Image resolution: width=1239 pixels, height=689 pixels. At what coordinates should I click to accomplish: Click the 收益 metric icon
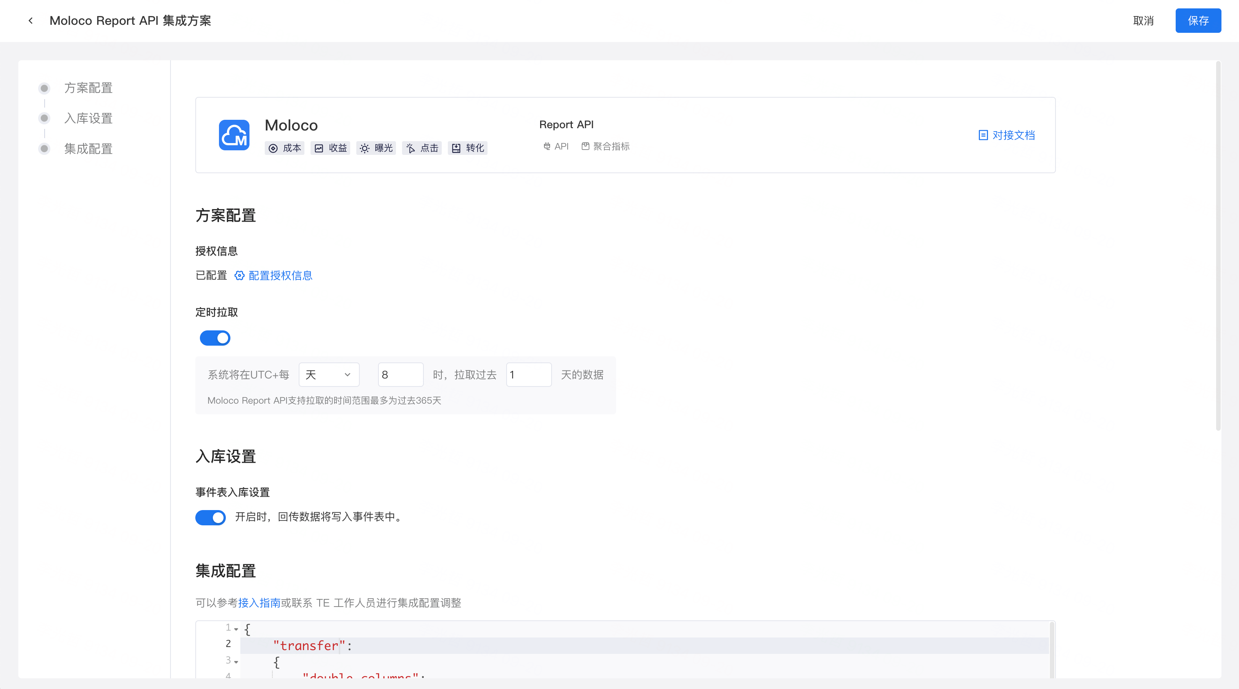click(x=319, y=148)
